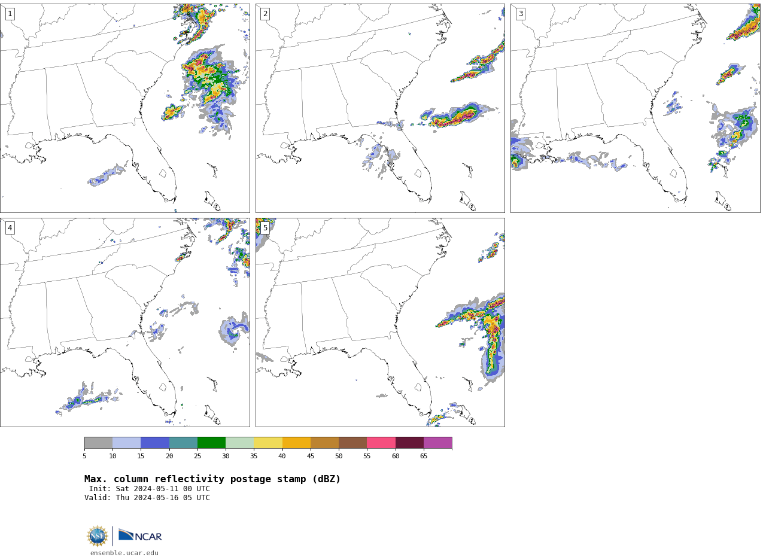The height and width of the screenshot is (560, 766).
Task: Click the number 3 panel label
Action: [521, 14]
